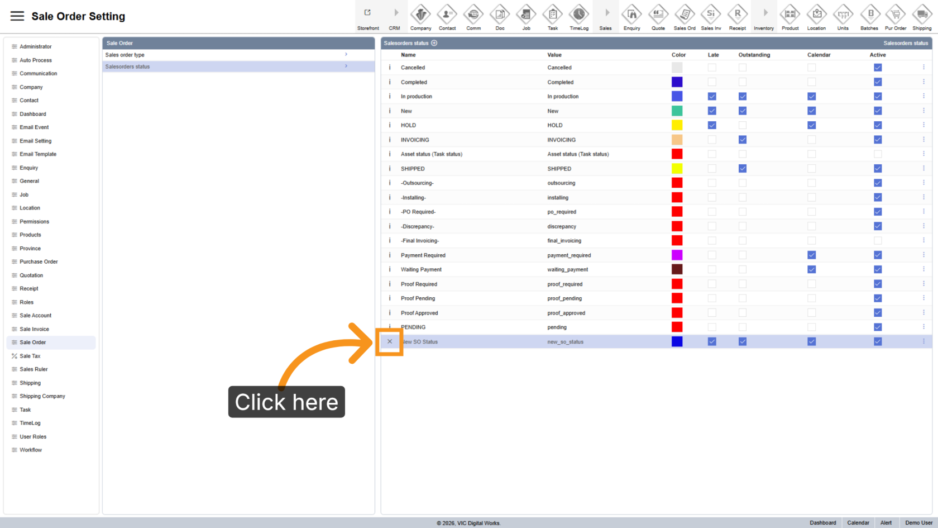Toggle Calendar checkbox for Payment Required
938x528 pixels.
click(x=812, y=255)
